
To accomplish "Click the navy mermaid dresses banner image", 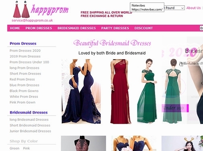I will (x=81, y=91).
